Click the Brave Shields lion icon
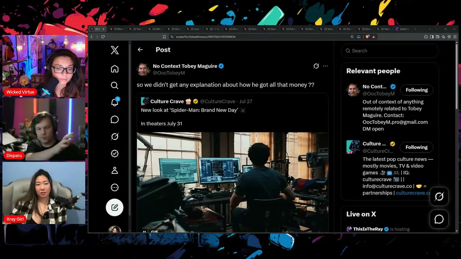Viewport: 461px width, 259px height. (368, 37)
